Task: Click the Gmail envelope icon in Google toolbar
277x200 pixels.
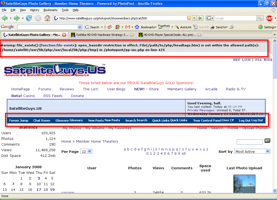Action: click(128, 27)
